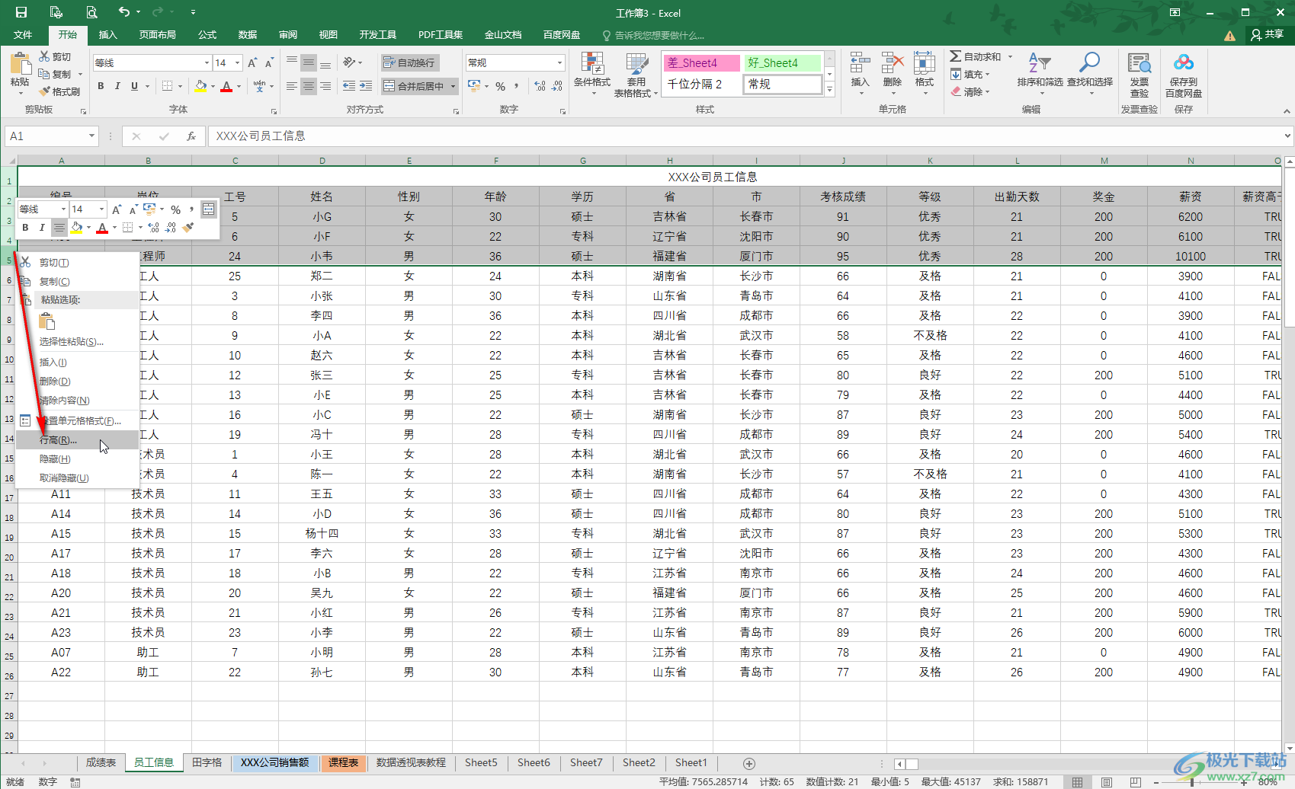Screen dimensions: 1295x789
Task: Click the Format Painter brush icon
Action: pos(44,91)
